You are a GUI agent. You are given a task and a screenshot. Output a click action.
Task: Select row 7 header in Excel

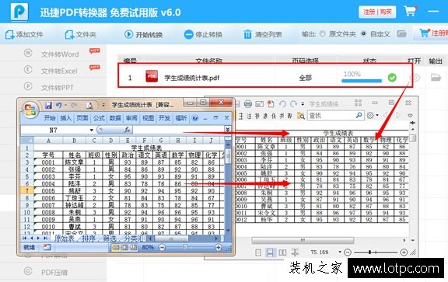pyautogui.click(x=27, y=190)
